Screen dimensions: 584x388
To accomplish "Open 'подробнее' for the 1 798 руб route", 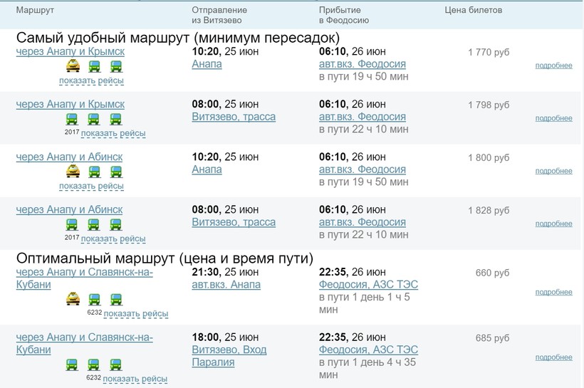I will 553,118.
